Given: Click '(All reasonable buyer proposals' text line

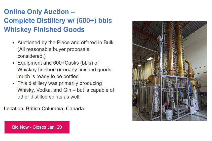Looking at the screenshot, I should [x=53, y=49].
